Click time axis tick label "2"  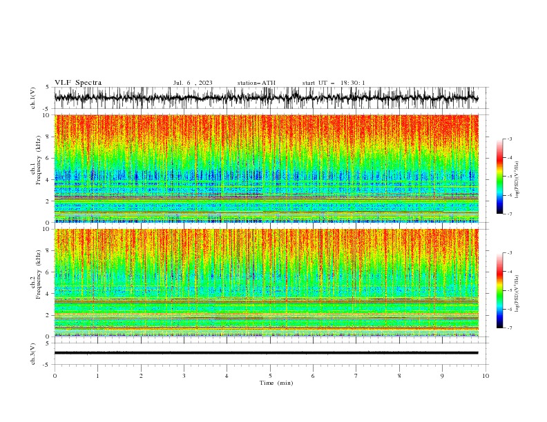pos(141,376)
